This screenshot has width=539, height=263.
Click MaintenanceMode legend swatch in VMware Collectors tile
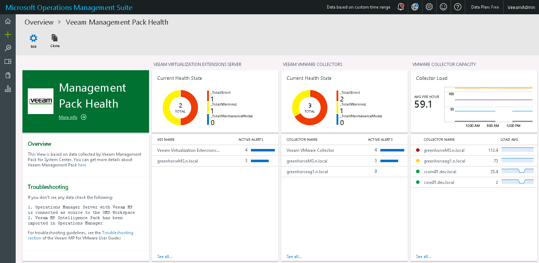coord(337,119)
